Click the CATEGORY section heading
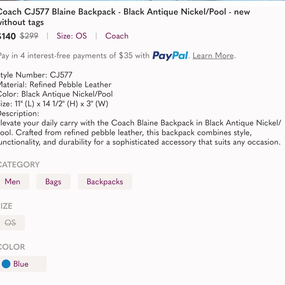This screenshot has width=285, height=285. (20, 164)
